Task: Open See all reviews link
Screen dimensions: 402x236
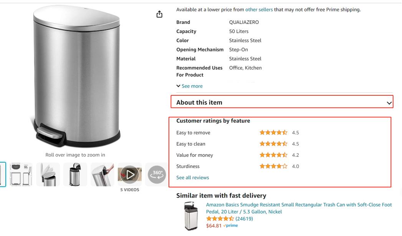Action: pos(192,178)
